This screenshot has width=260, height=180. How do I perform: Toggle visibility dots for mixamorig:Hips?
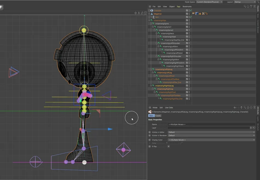click(x=189, y=21)
